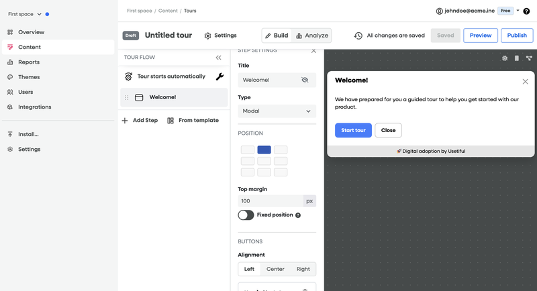The height and width of the screenshot is (291, 537).
Task: Click the Themes palette icon
Action: [10, 77]
